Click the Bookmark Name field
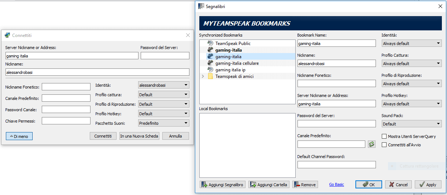 pyautogui.click(x=337, y=43)
